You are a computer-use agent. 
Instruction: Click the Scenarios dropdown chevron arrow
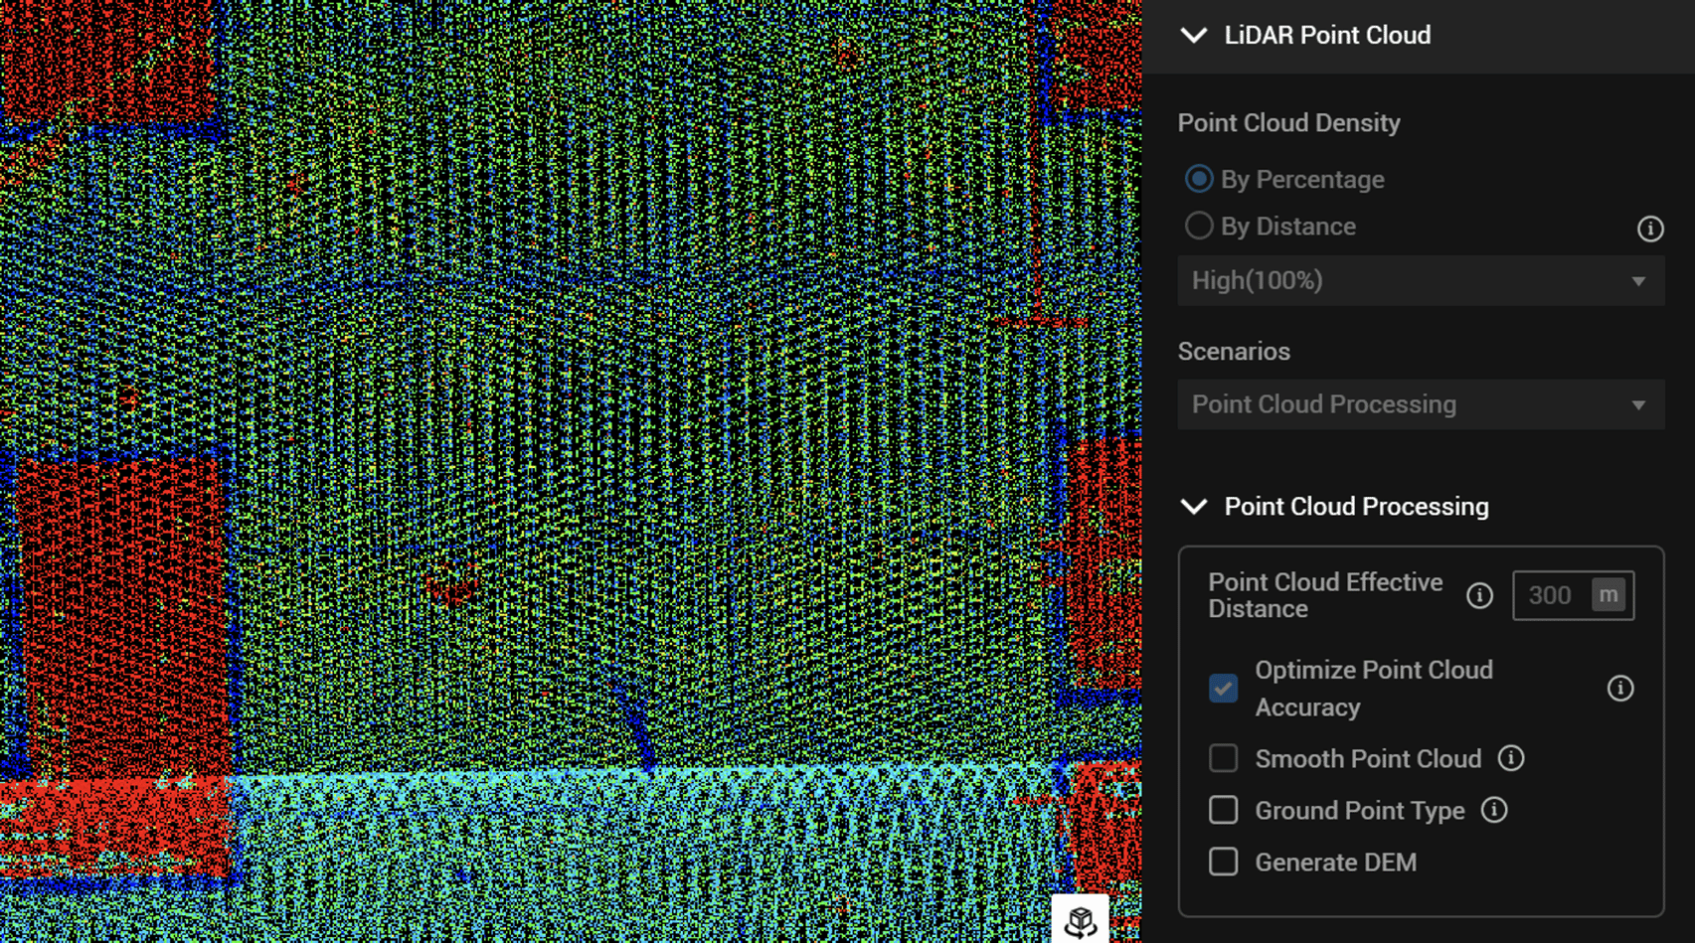[x=1639, y=404]
